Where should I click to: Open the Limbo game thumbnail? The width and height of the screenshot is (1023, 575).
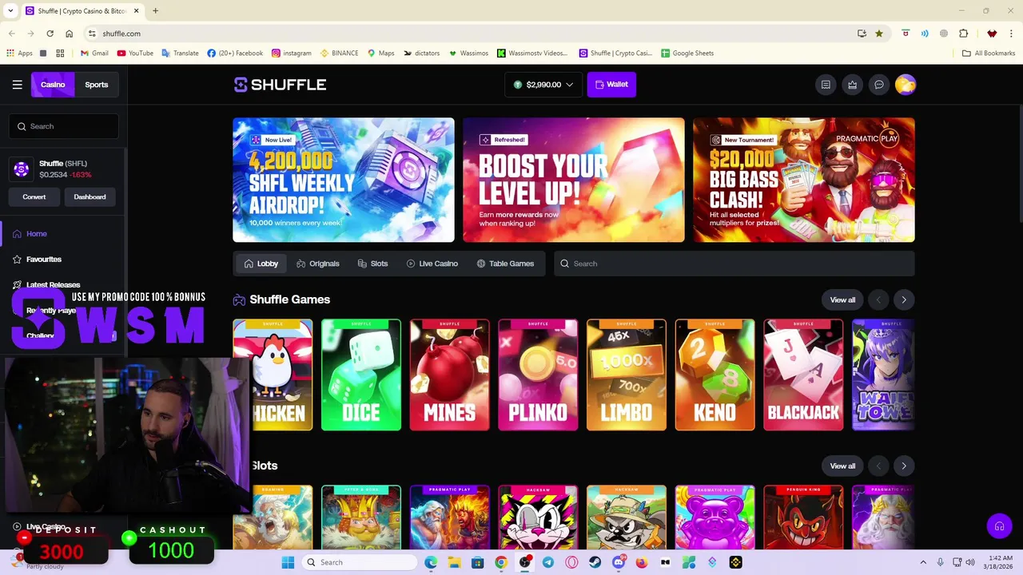tap(627, 375)
